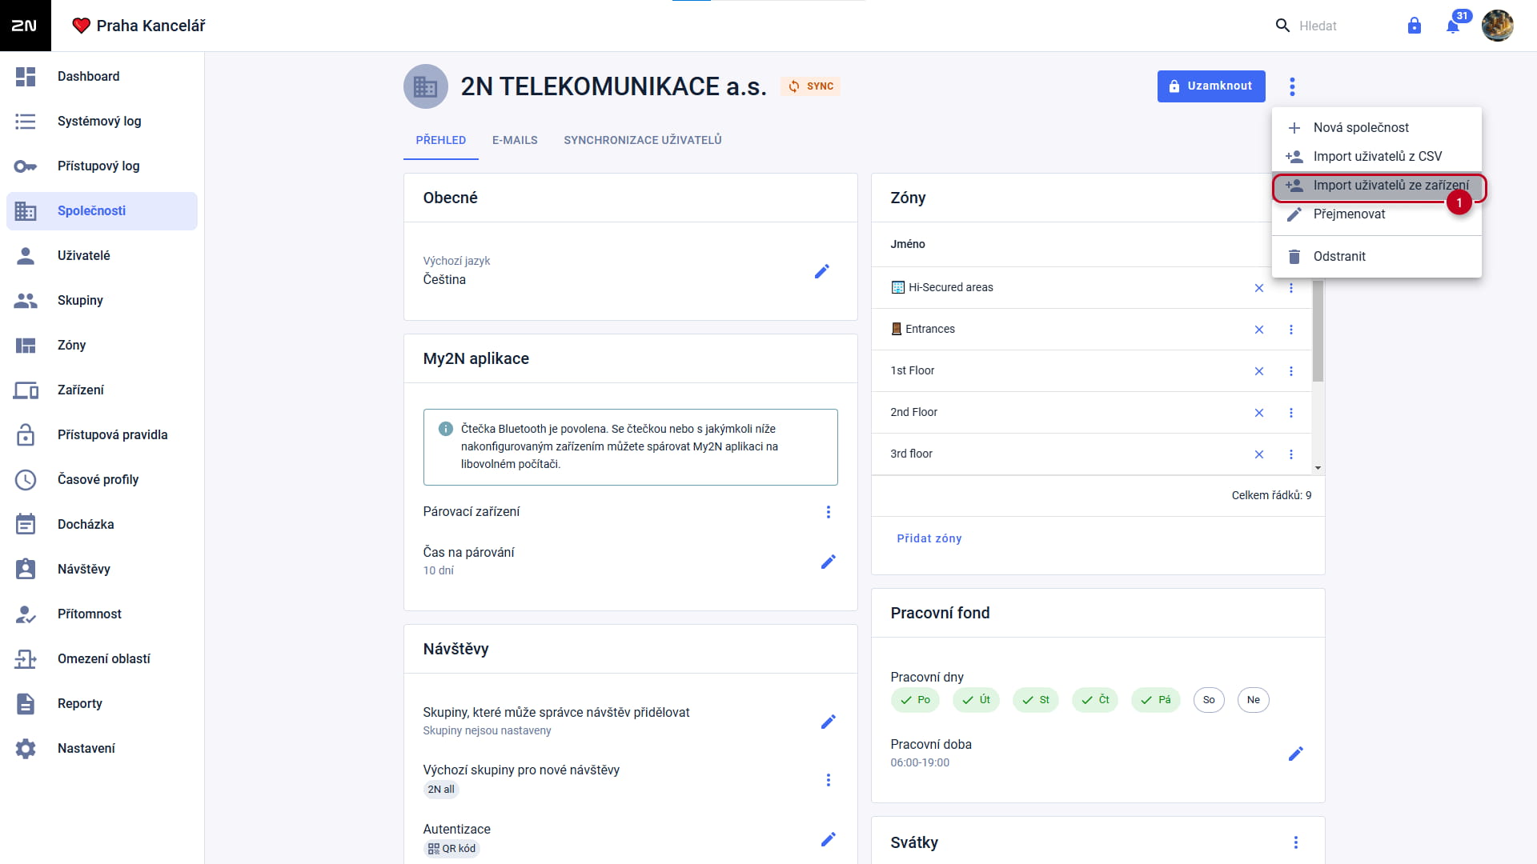The height and width of the screenshot is (864, 1537).
Task: Switch to SYNCHRONIZACE UŽIVATELŮ tab
Action: [x=642, y=140]
